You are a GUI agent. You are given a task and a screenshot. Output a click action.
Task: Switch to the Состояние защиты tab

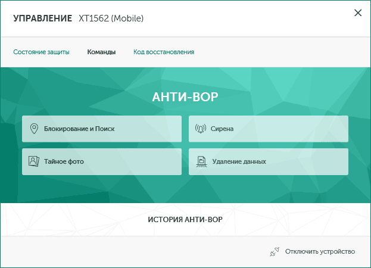(41, 52)
